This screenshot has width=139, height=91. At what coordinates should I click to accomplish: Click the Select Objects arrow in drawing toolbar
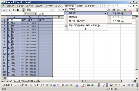(16, 85)
